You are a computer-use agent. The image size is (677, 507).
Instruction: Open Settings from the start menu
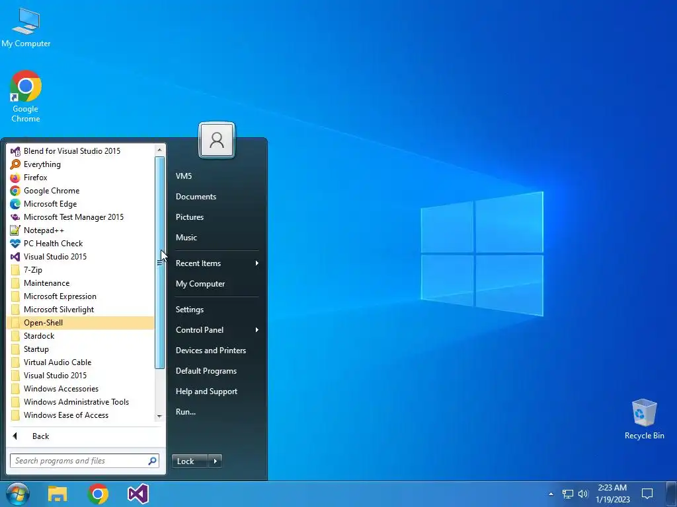(x=217, y=310)
